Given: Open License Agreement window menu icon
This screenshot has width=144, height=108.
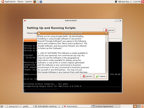Looking at the screenshot, I should [39, 33].
